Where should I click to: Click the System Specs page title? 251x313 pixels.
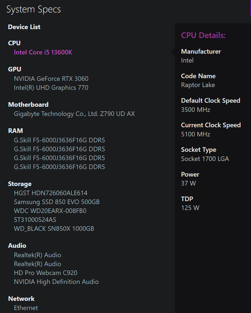click(x=33, y=9)
